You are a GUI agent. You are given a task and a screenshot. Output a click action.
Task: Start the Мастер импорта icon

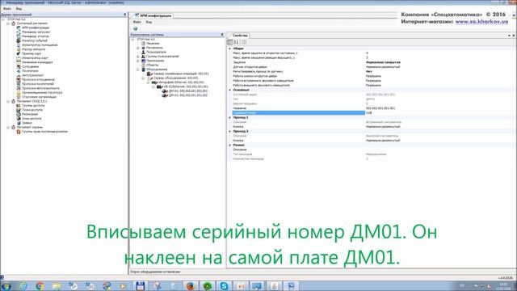click(19, 49)
